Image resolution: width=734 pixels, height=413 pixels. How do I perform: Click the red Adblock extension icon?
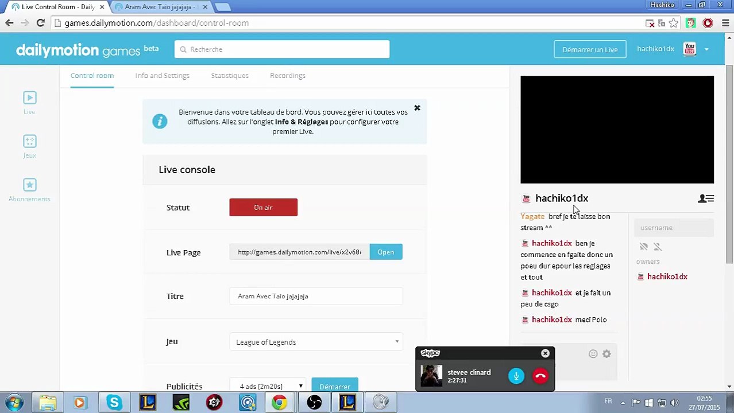(x=708, y=23)
